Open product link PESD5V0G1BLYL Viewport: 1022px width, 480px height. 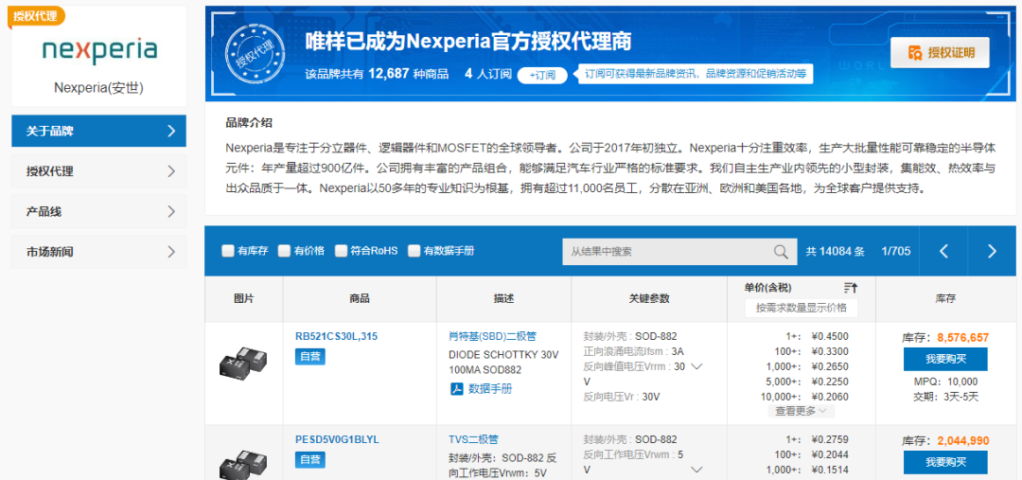[337, 440]
